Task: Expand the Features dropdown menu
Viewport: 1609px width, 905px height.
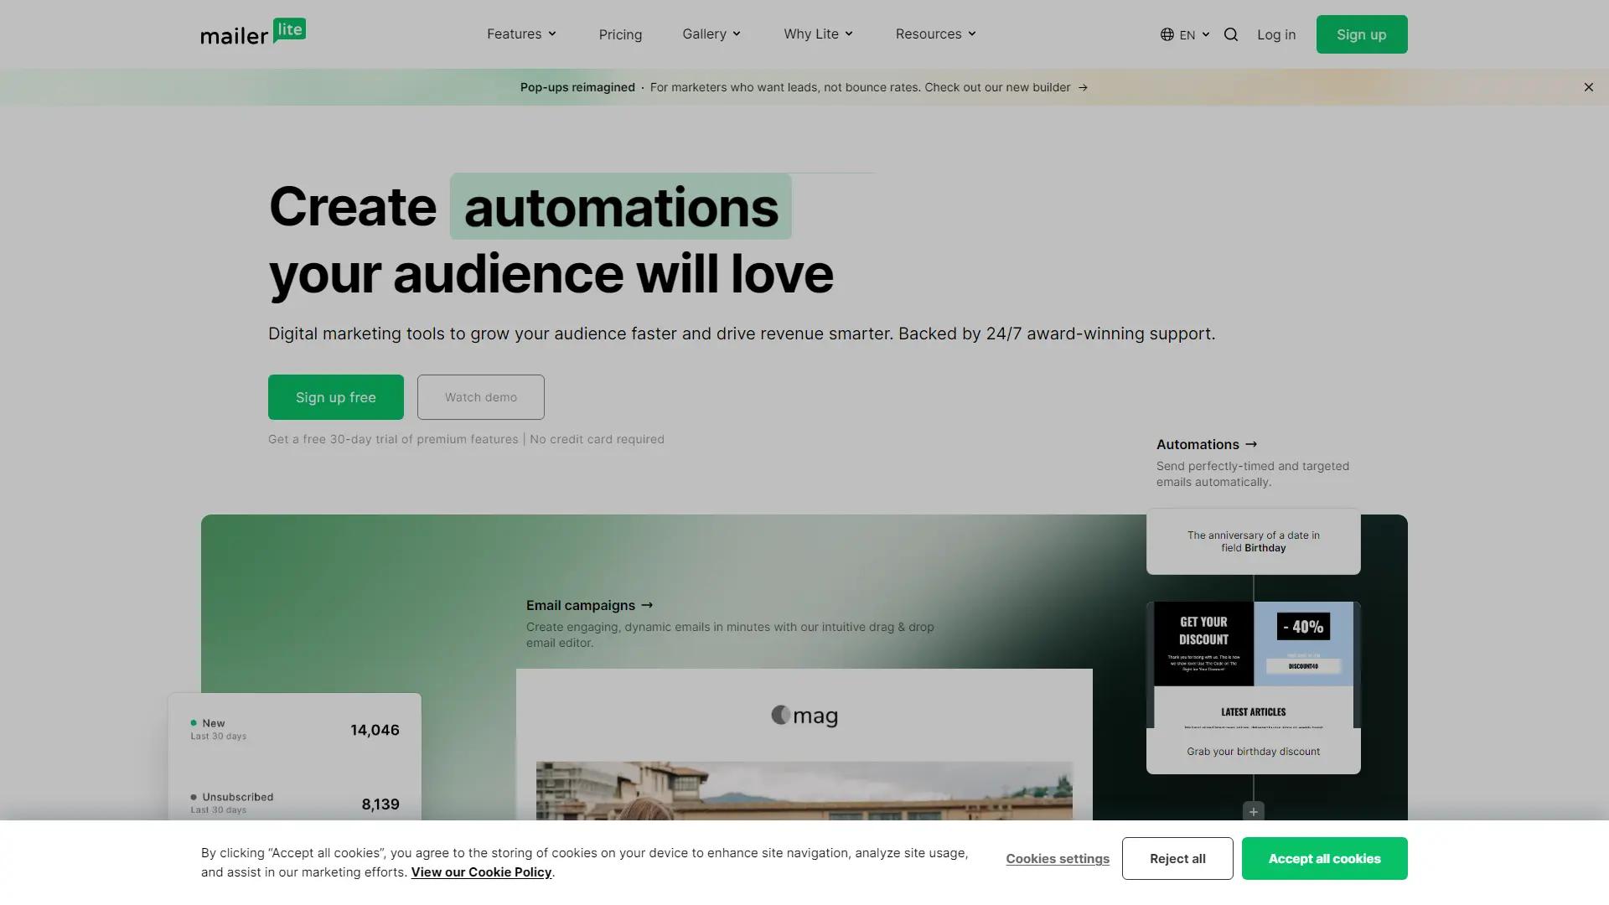Action: click(x=520, y=34)
